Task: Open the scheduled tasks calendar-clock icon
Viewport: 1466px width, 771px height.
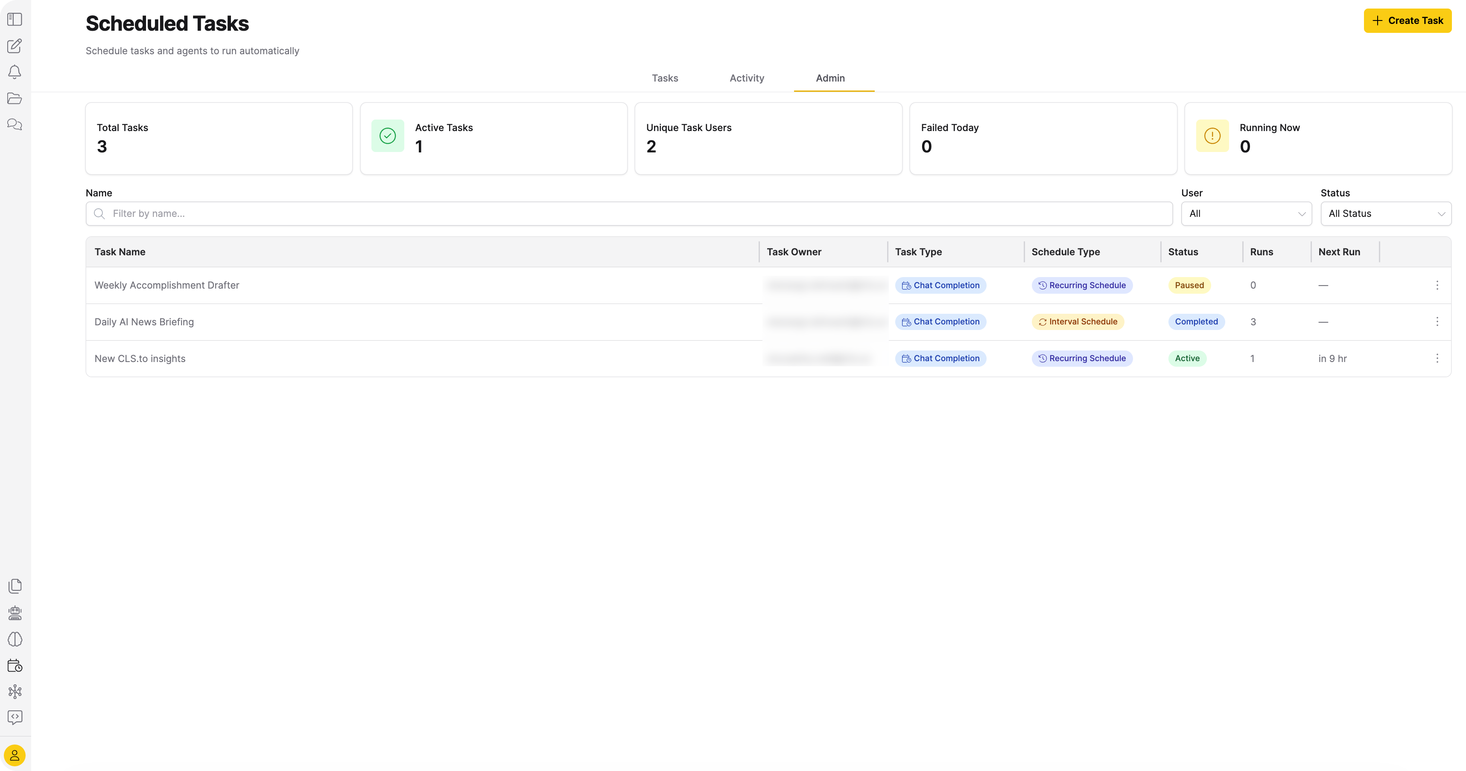Action: point(15,665)
